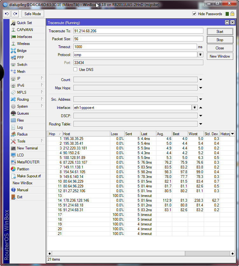Expand the Max Hops field arrow

[x=201, y=88]
